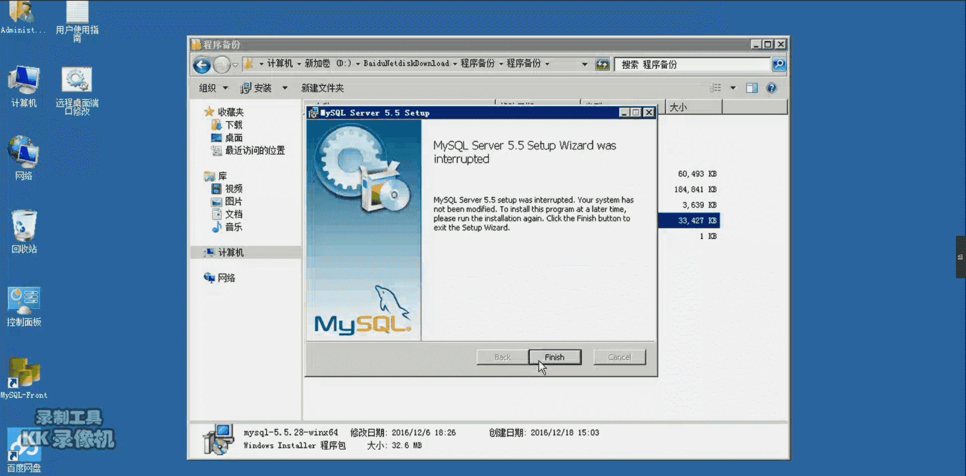Change the view with the view mode icon
This screenshot has height=476, width=966.
(x=715, y=88)
